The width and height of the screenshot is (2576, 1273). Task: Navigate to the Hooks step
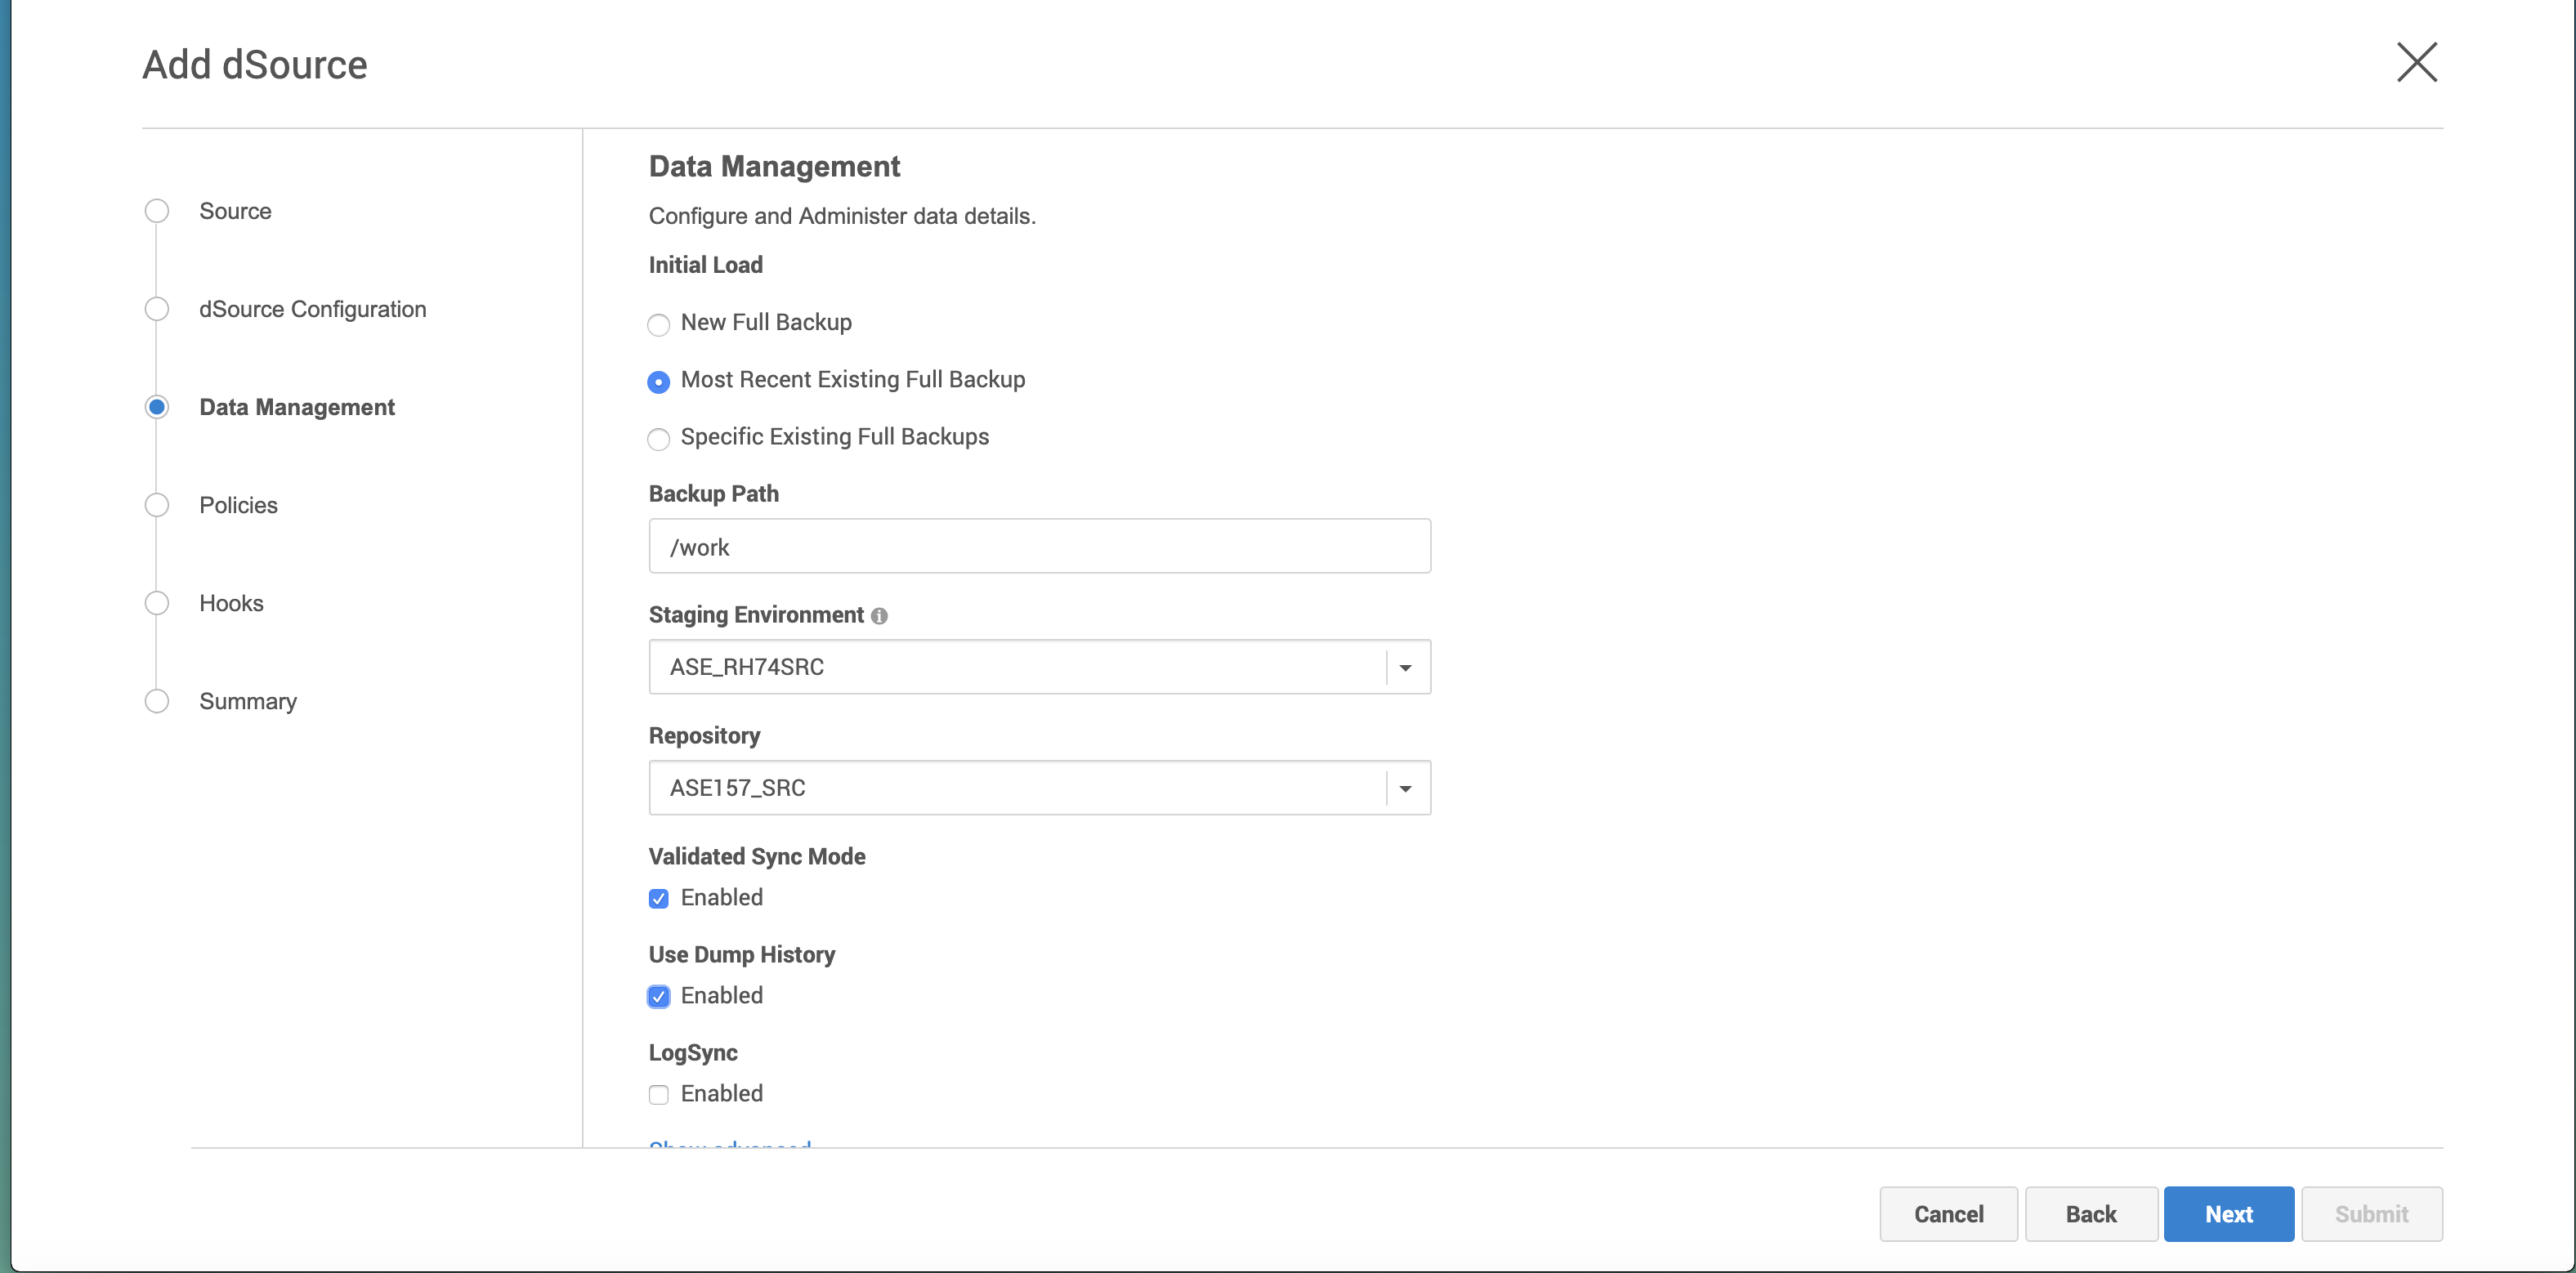tap(231, 603)
